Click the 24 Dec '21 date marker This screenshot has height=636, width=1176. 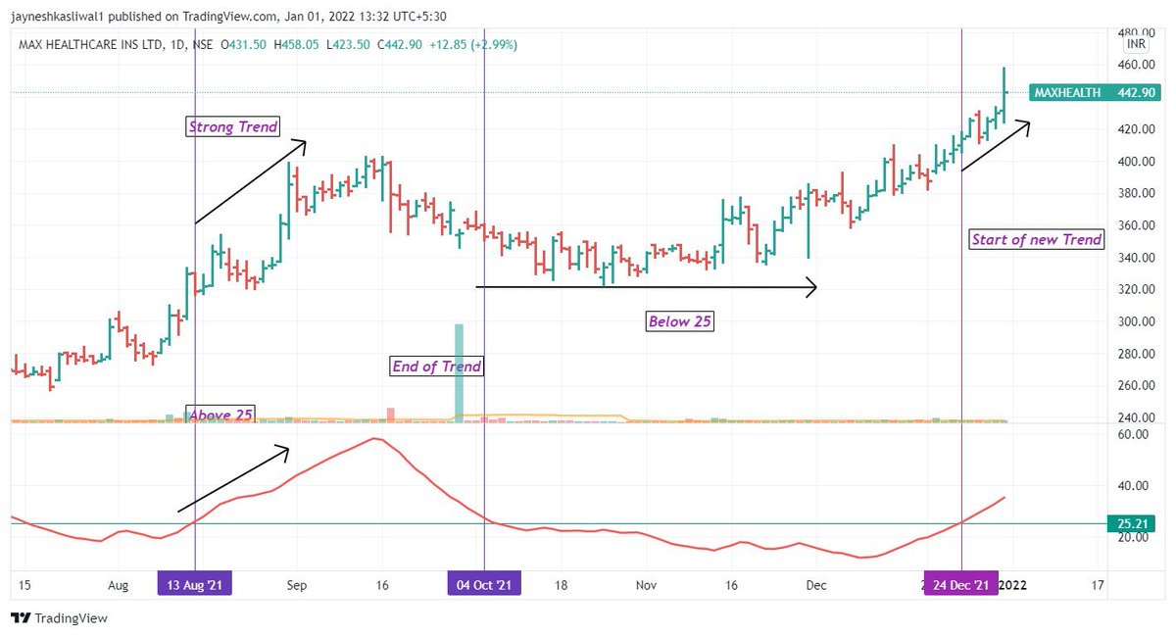tap(962, 584)
